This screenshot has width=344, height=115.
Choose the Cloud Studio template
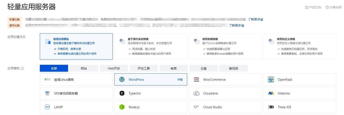(x=225, y=107)
